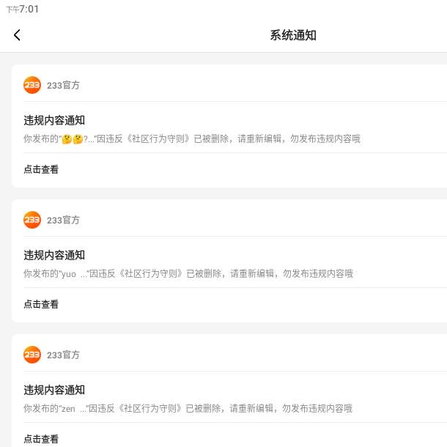This screenshot has height=447, width=447.
Task: Open second 违规内容通知 heading
Action: [54, 255]
